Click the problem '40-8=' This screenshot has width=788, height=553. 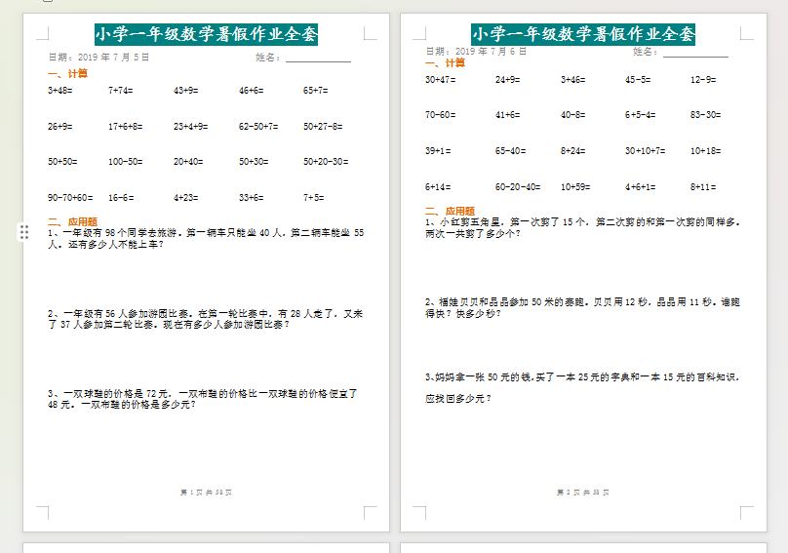click(572, 115)
